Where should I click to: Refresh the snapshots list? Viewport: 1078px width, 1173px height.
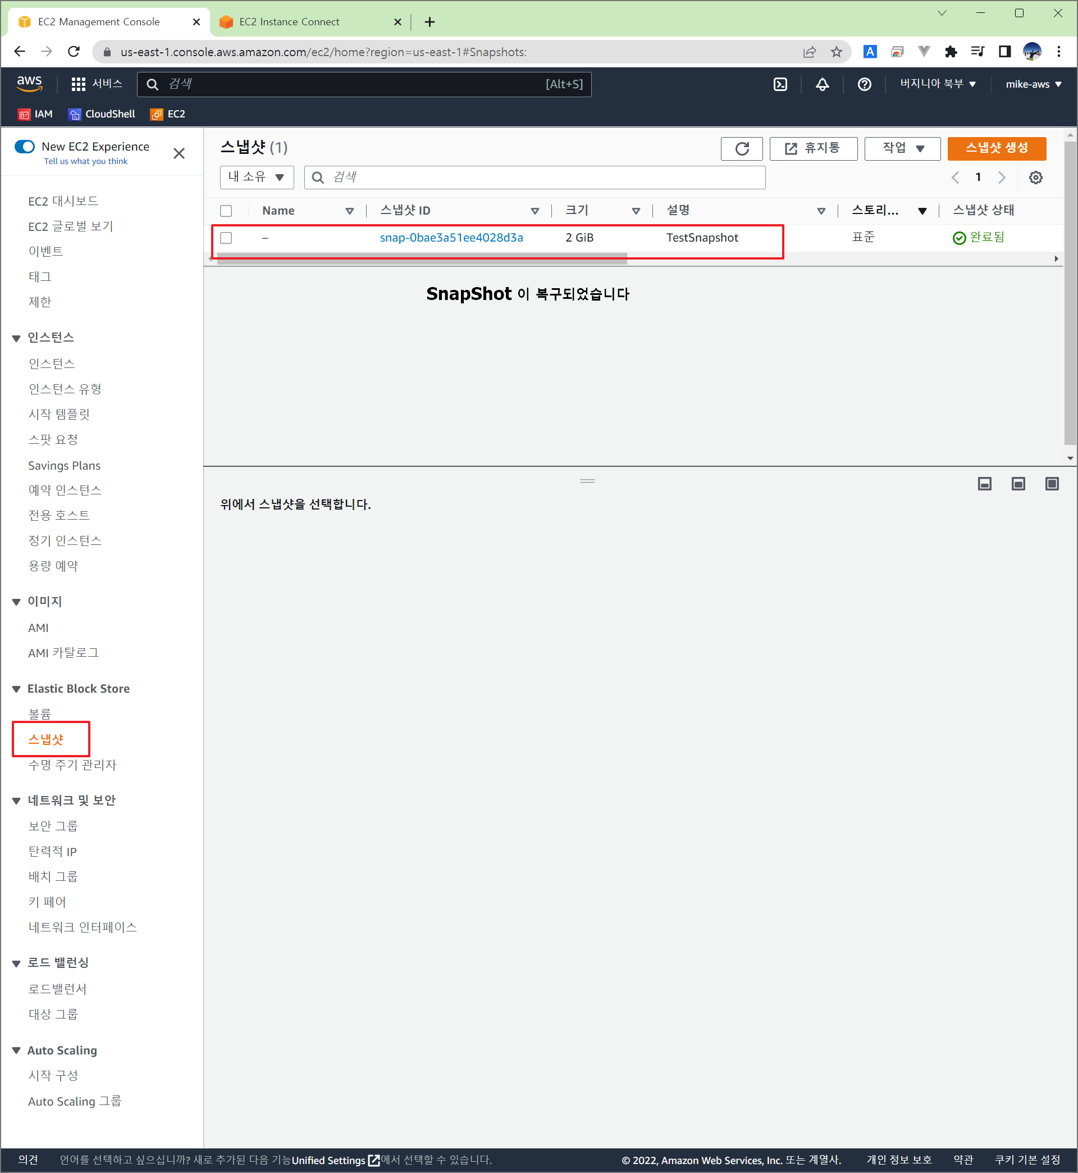(x=742, y=148)
